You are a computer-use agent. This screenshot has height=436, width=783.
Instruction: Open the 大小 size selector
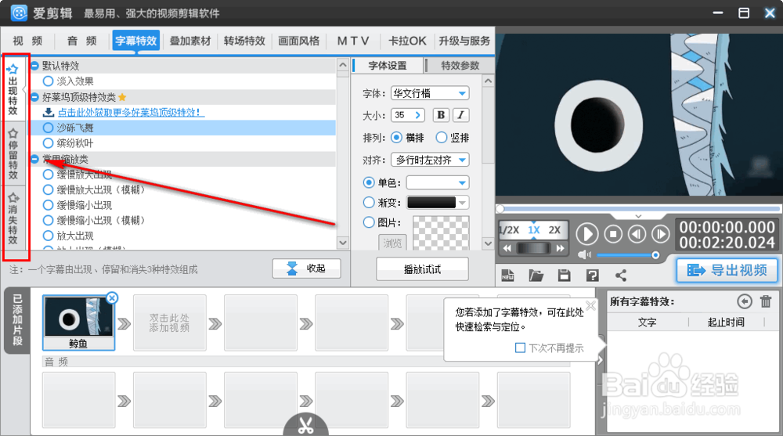[x=408, y=115]
